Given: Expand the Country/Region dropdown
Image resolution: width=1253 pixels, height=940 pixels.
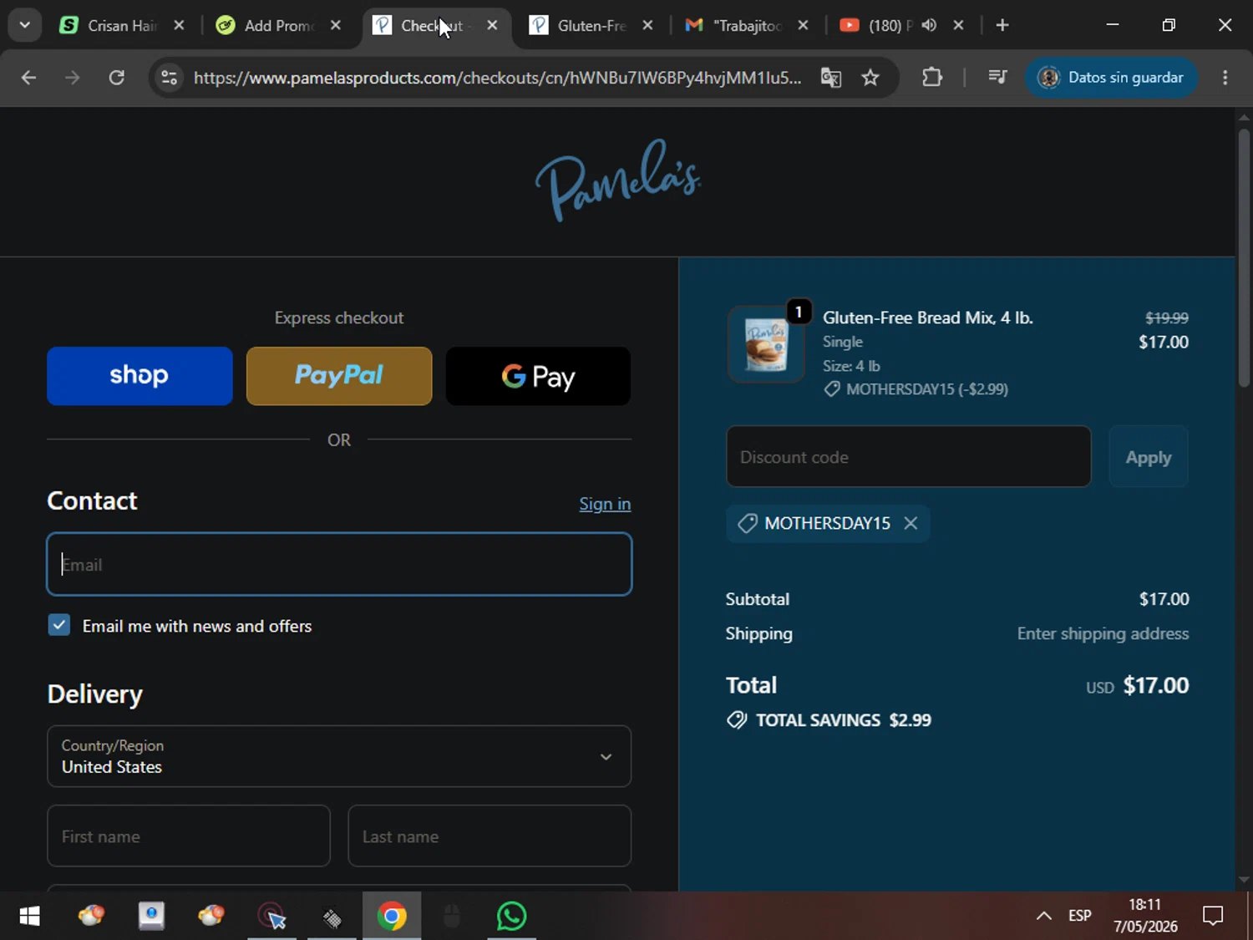Looking at the screenshot, I should (339, 756).
